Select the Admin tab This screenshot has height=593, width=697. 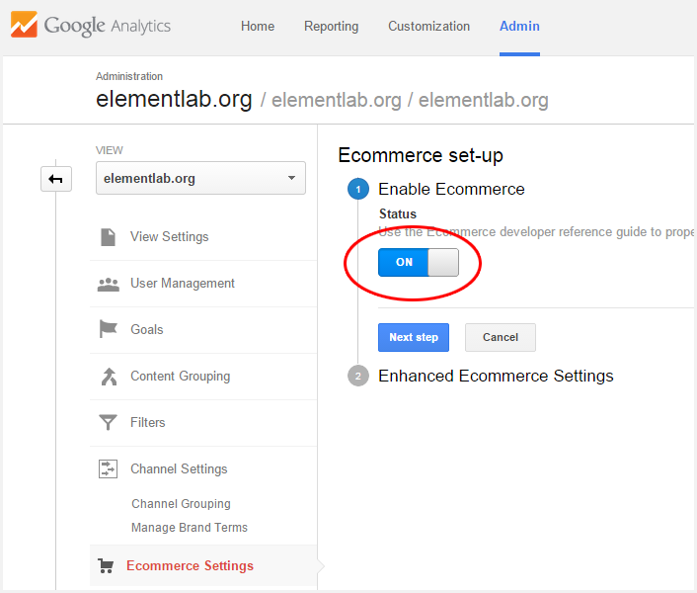coord(519,27)
